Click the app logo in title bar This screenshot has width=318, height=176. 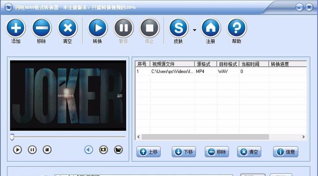click(x=8, y=7)
